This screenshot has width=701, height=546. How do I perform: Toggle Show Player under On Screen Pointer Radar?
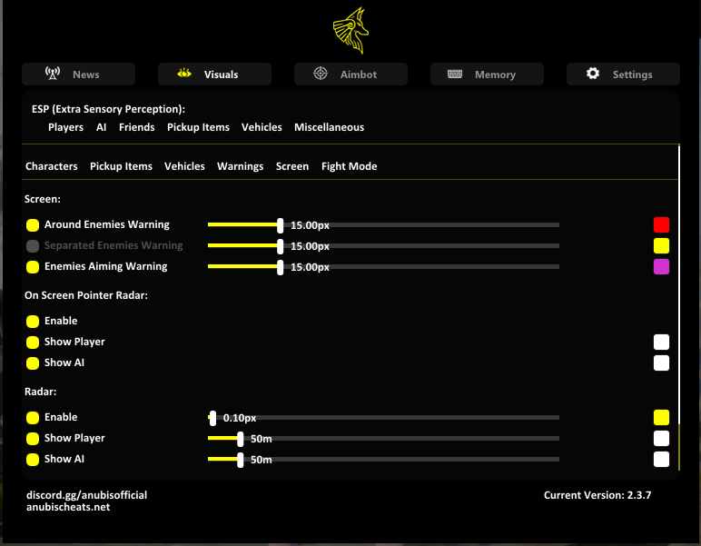click(33, 342)
